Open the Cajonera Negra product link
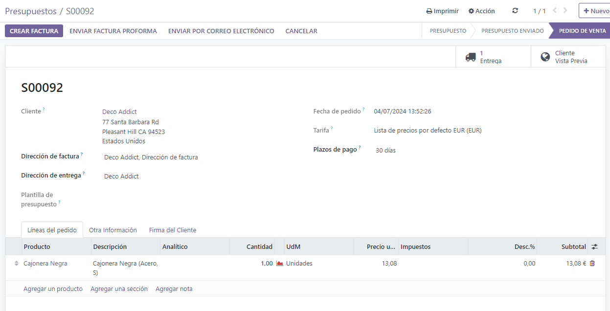 [45, 263]
